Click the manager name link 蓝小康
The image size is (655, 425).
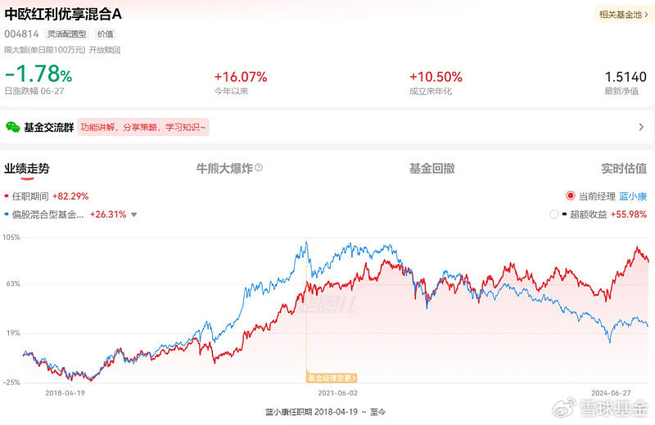coord(633,197)
